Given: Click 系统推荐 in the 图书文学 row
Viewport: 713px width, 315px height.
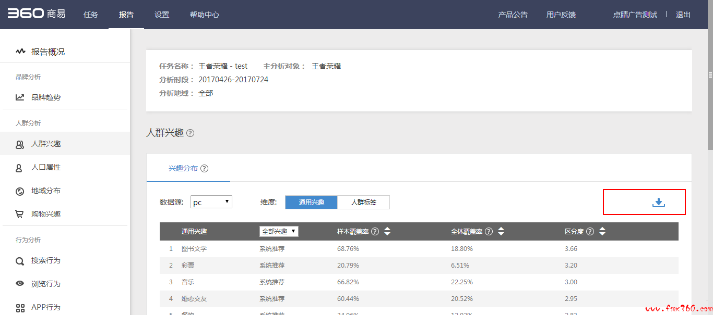Looking at the screenshot, I should pos(272,249).
